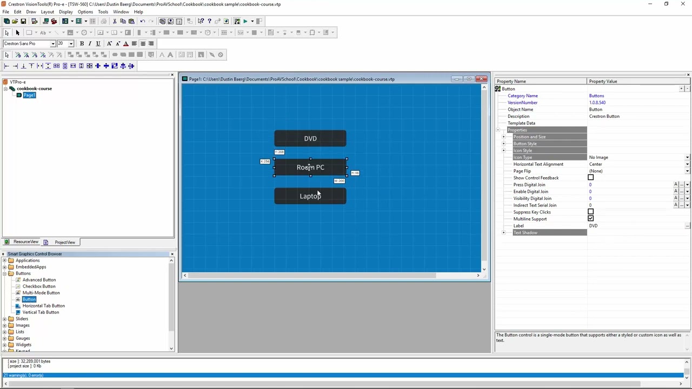The width and height of the screenshot is (692, 389).
Task: Click the green play arrow icon
Action: 245,21
